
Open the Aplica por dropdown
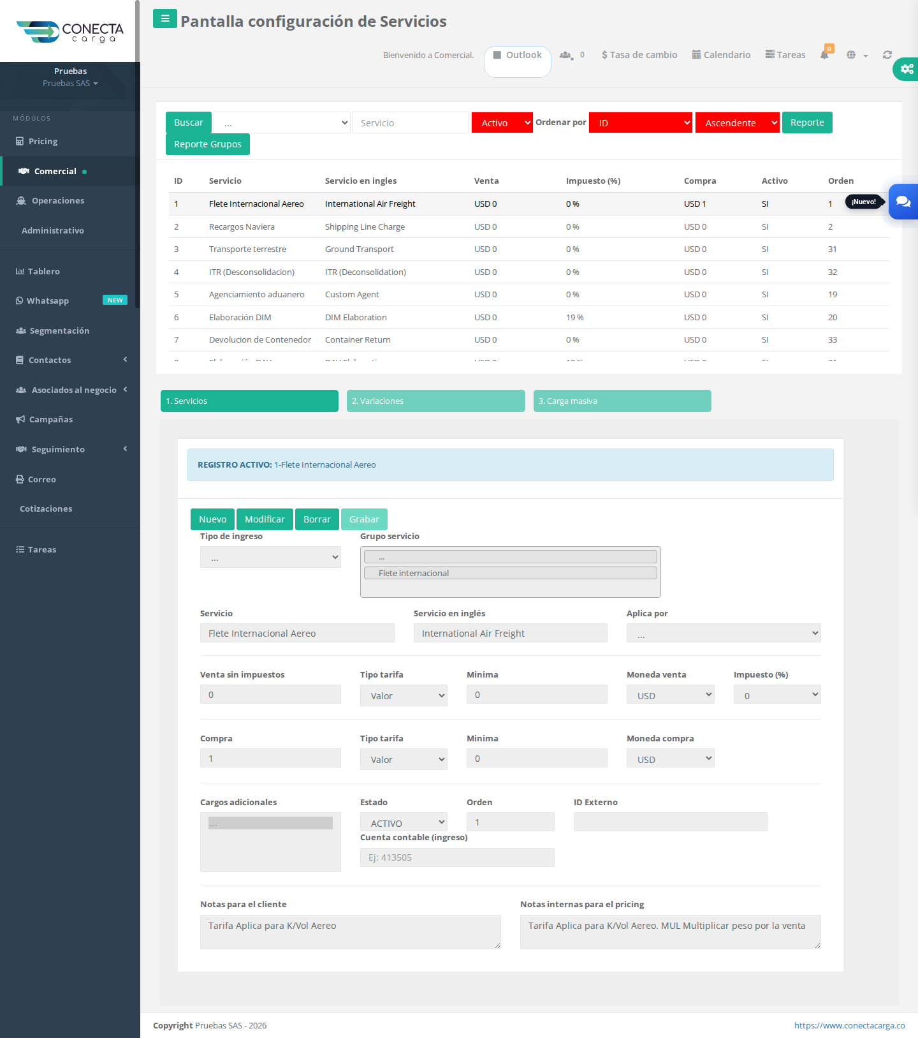tap(724, 633)
